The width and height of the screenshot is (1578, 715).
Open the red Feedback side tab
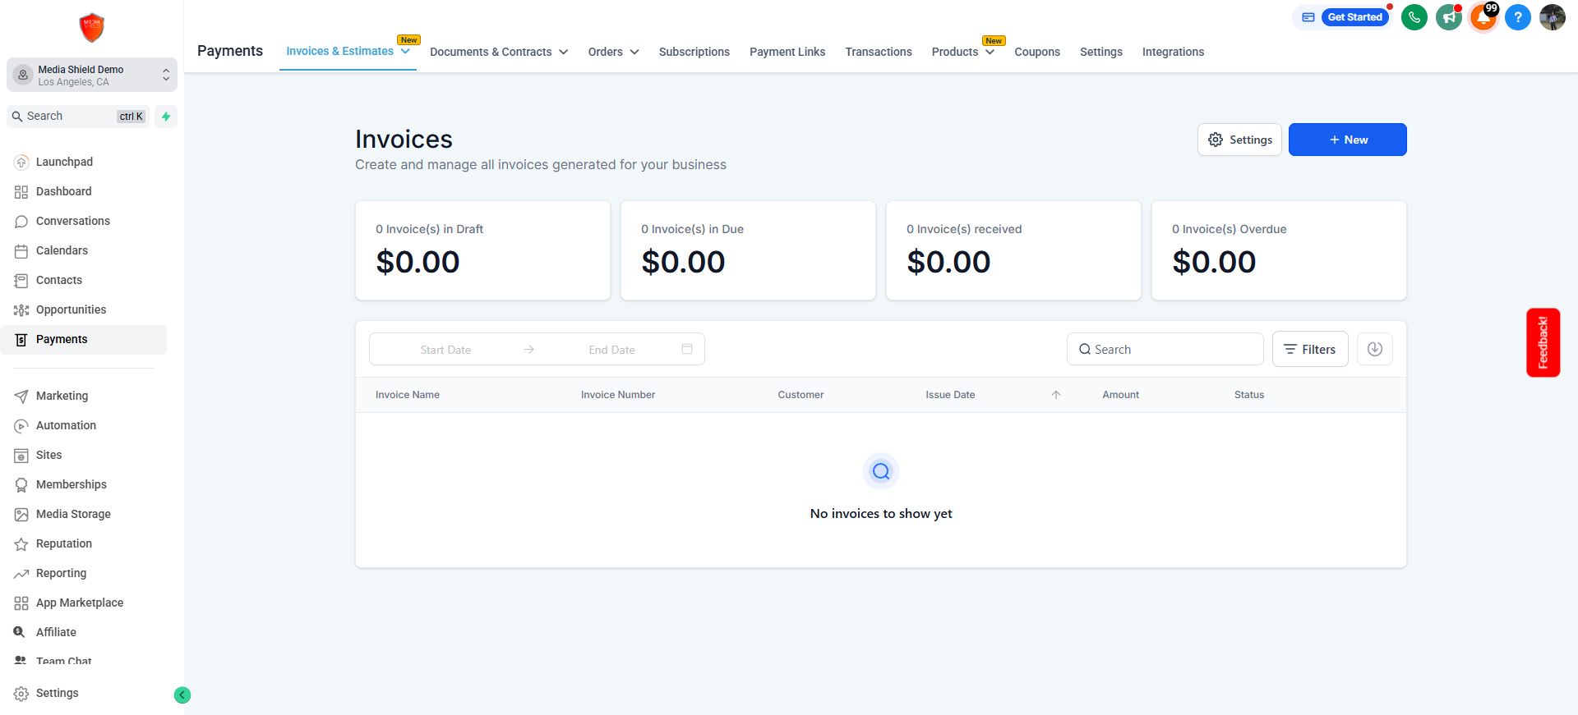tap(1543, 342)
